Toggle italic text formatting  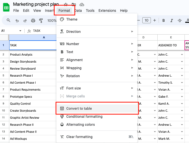point(171,21)
